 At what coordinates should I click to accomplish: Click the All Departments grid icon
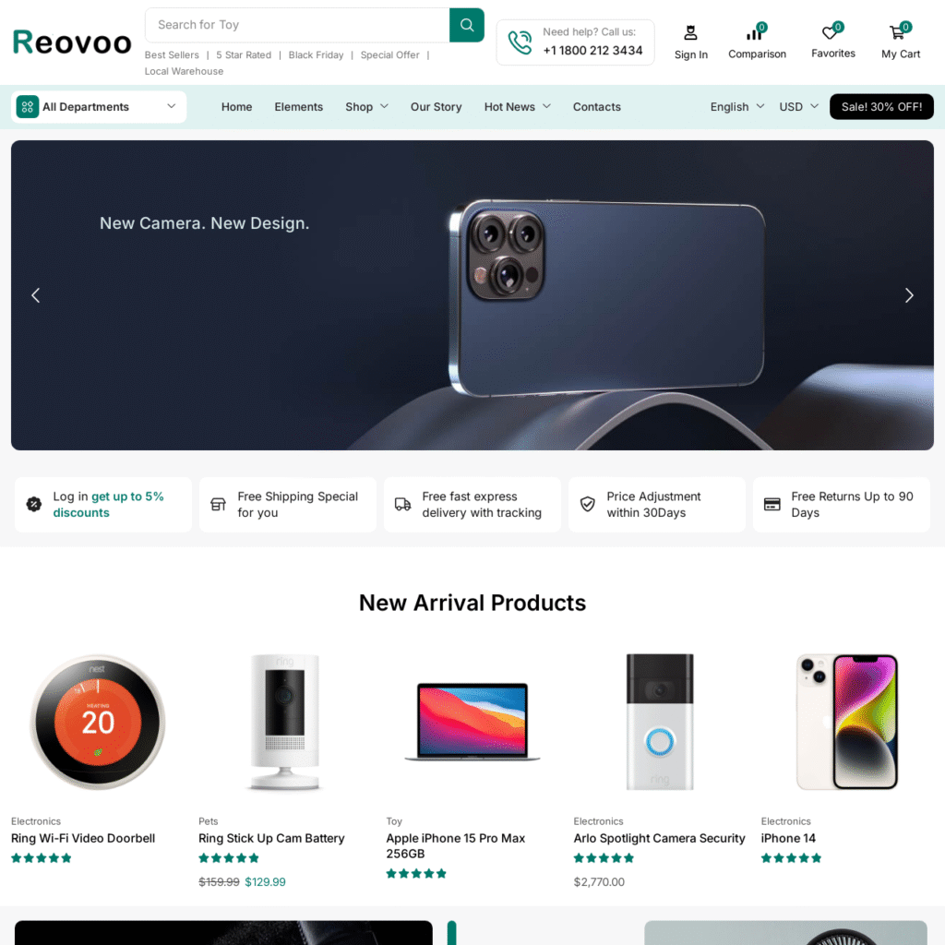28,107
